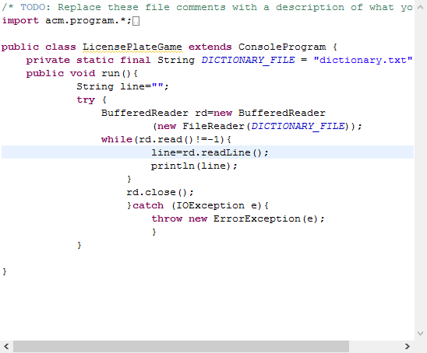Image resolution: width=427 pixels, height=353 pixels.
Task: Click the class name LicensePlateGame
Action: click(132, 47)
